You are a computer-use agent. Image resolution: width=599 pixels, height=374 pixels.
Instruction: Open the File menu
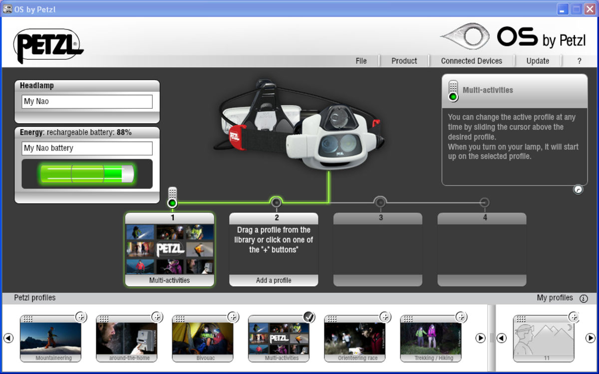tap(361, 61)
